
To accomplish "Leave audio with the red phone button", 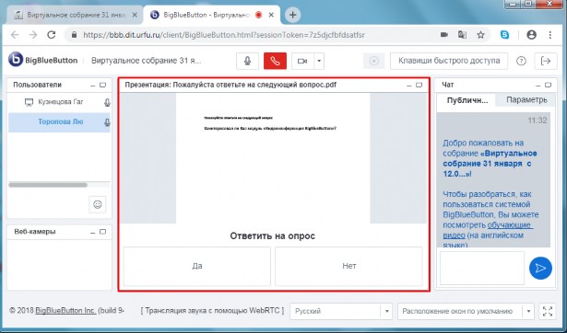I will click(x=275, y=61).
